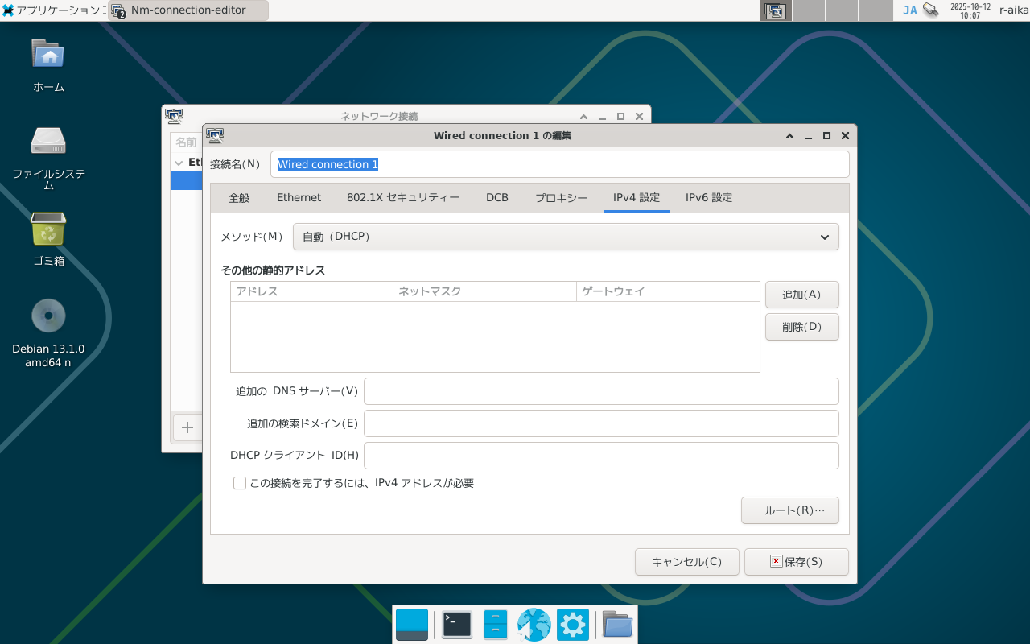The height and width of the screenshot is (644, 1030).
Task: Enable the IPv4 address required checkbox
Action: [240, 483]
